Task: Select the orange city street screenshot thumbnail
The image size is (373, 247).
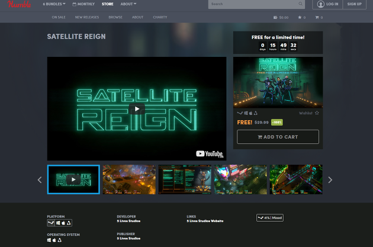Action: pyautogui.click(x=129, y=179)
